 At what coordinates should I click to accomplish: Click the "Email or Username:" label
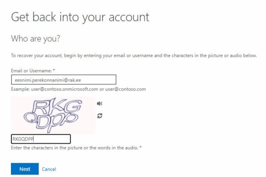(31, 71)
